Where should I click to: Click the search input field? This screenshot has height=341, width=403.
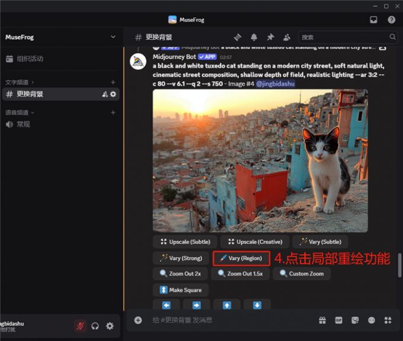(x=347, y=37)
